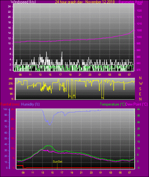Click the SunSet marker label

tap(58, 162)
